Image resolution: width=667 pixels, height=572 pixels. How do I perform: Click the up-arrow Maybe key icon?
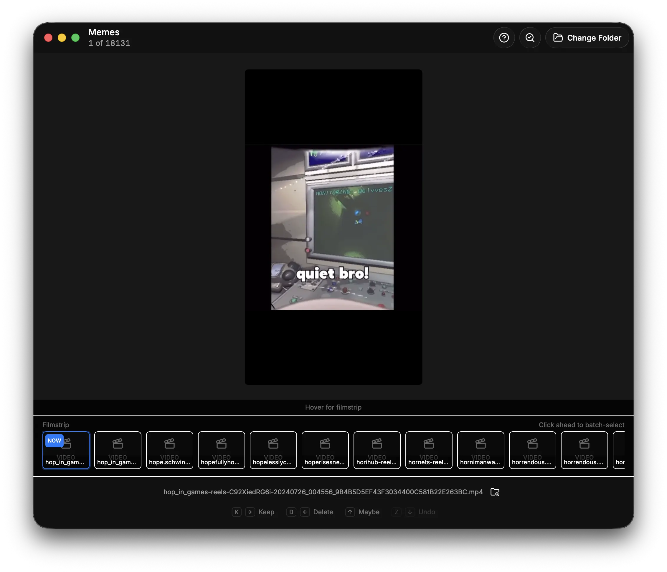tap(350, 512)
